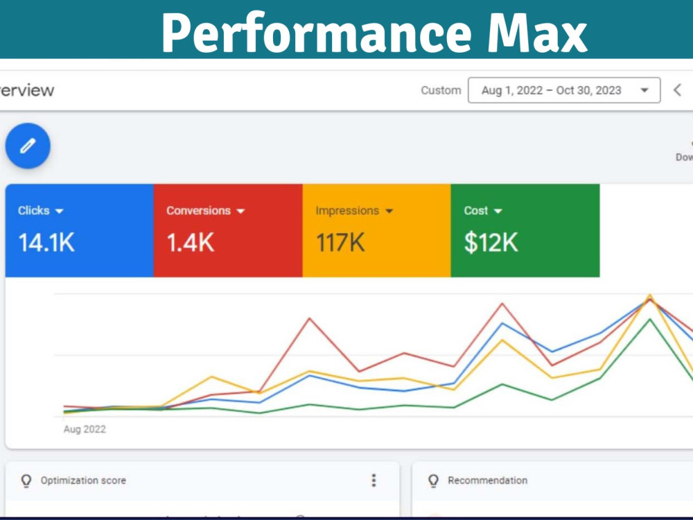
Task: Click the Performance Max banner title
Action: [x=374, y=33]
